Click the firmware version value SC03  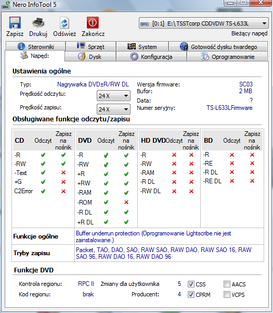click(x=245, y=84)
